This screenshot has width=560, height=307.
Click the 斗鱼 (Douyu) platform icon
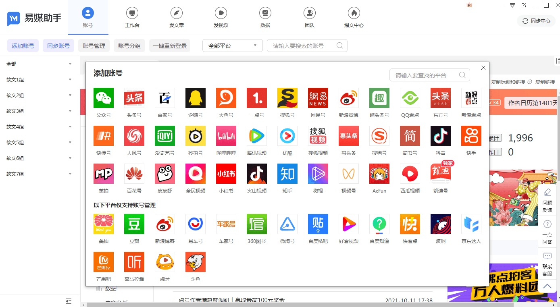click(x=195, y=262)
